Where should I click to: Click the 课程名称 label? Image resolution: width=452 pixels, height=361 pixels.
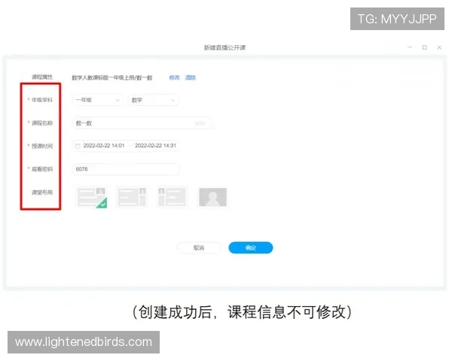coord(42,123)
